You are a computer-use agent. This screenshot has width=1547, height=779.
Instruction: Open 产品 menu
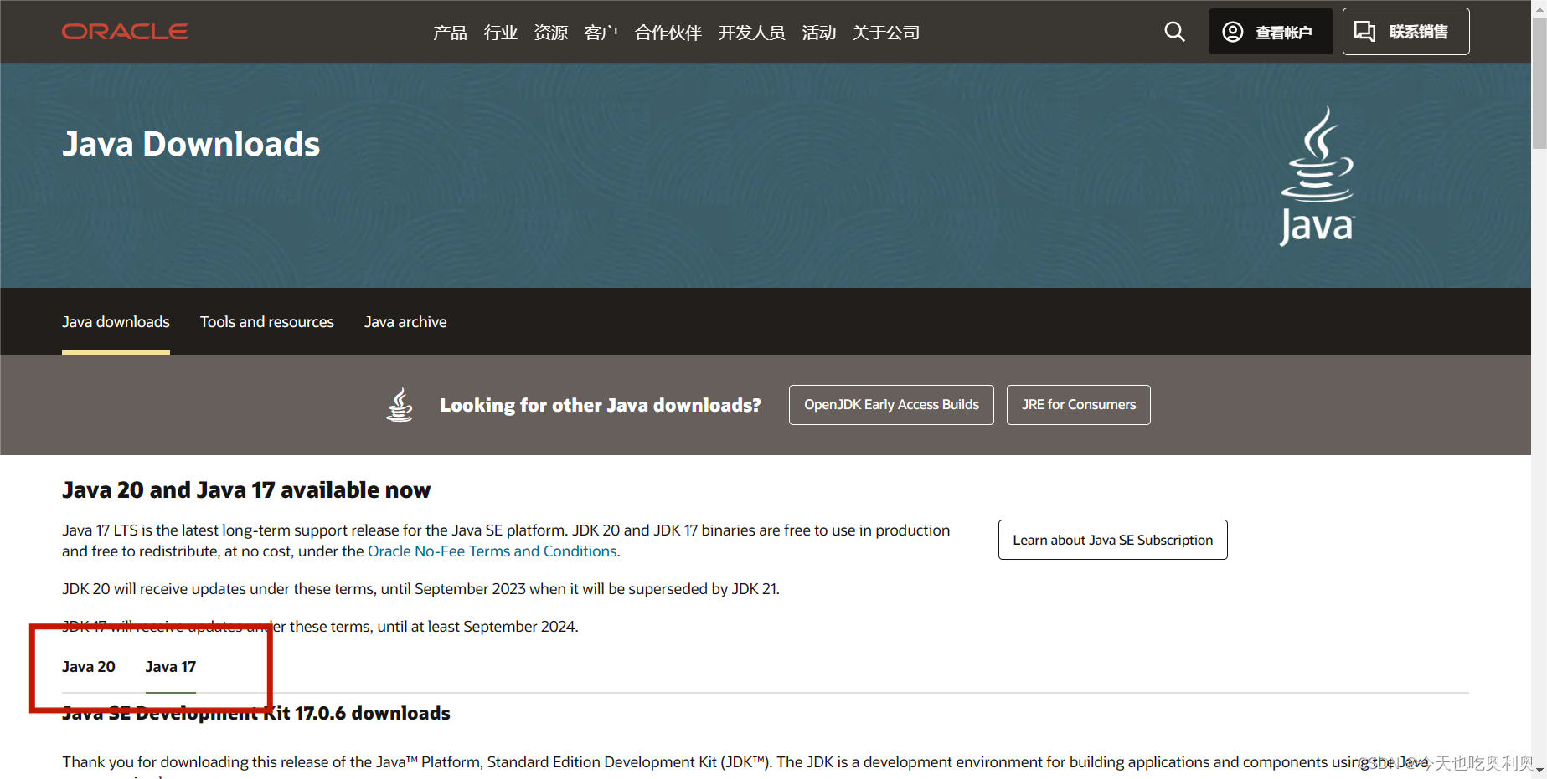pyautogui.click(x=450, y=33)
